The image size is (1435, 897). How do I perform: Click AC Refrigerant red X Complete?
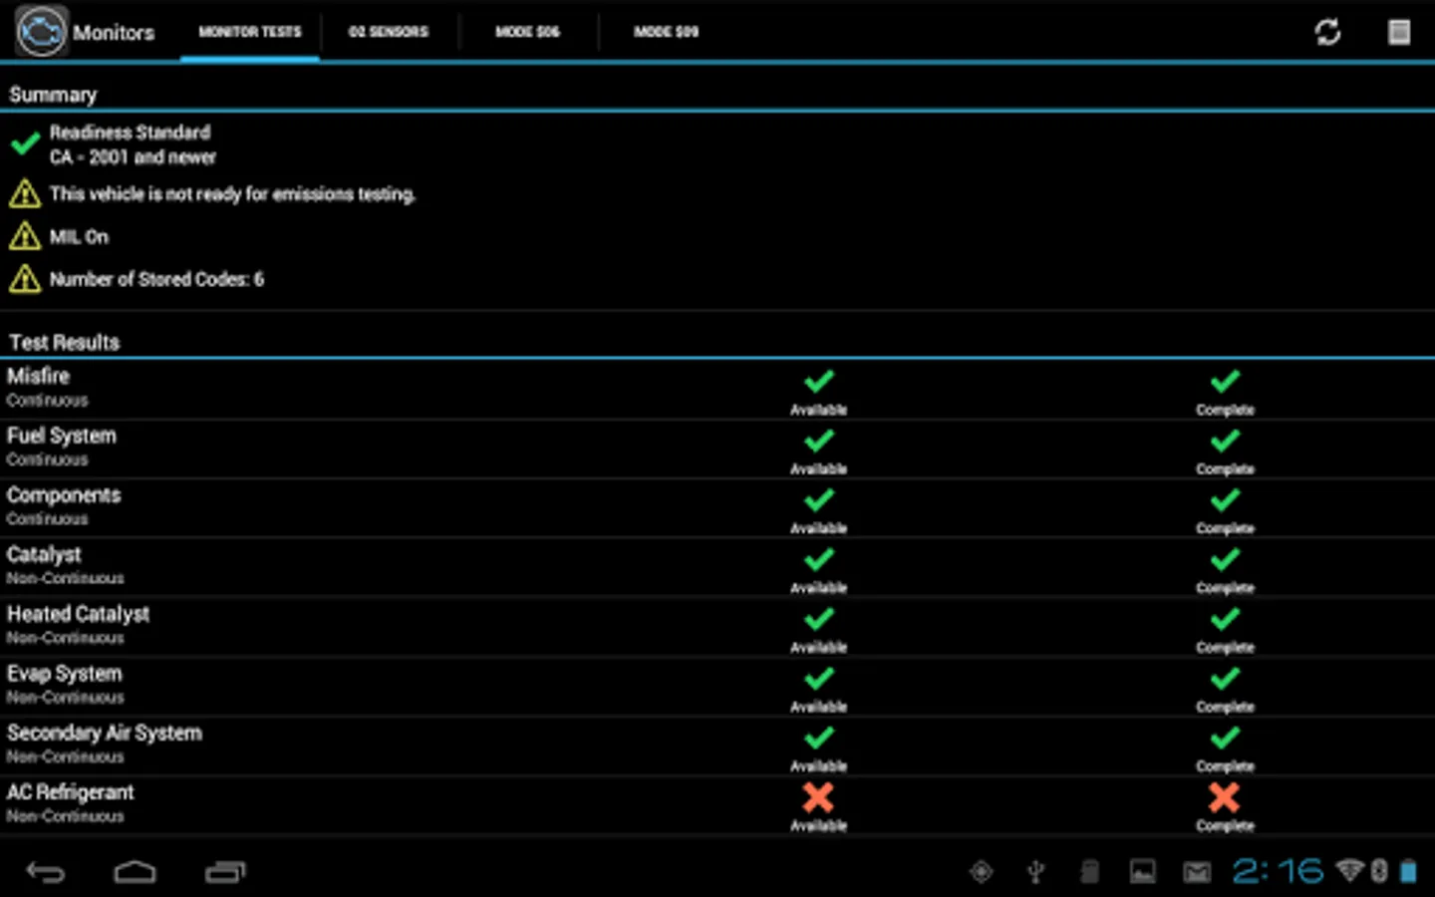1225,797
